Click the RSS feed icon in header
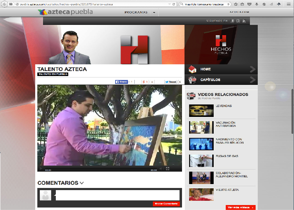294x210 pixels. 244,21
